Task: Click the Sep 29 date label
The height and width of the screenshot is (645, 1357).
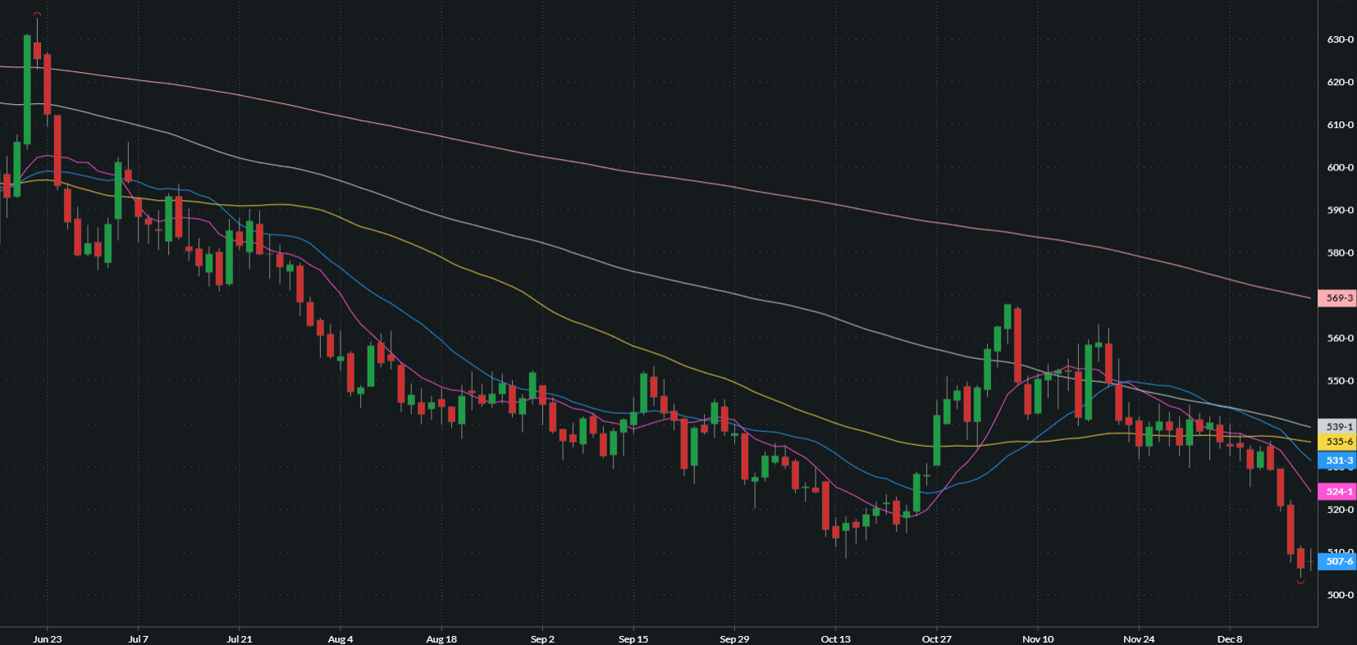Action: pyautogui.click(x=734, y=639)
